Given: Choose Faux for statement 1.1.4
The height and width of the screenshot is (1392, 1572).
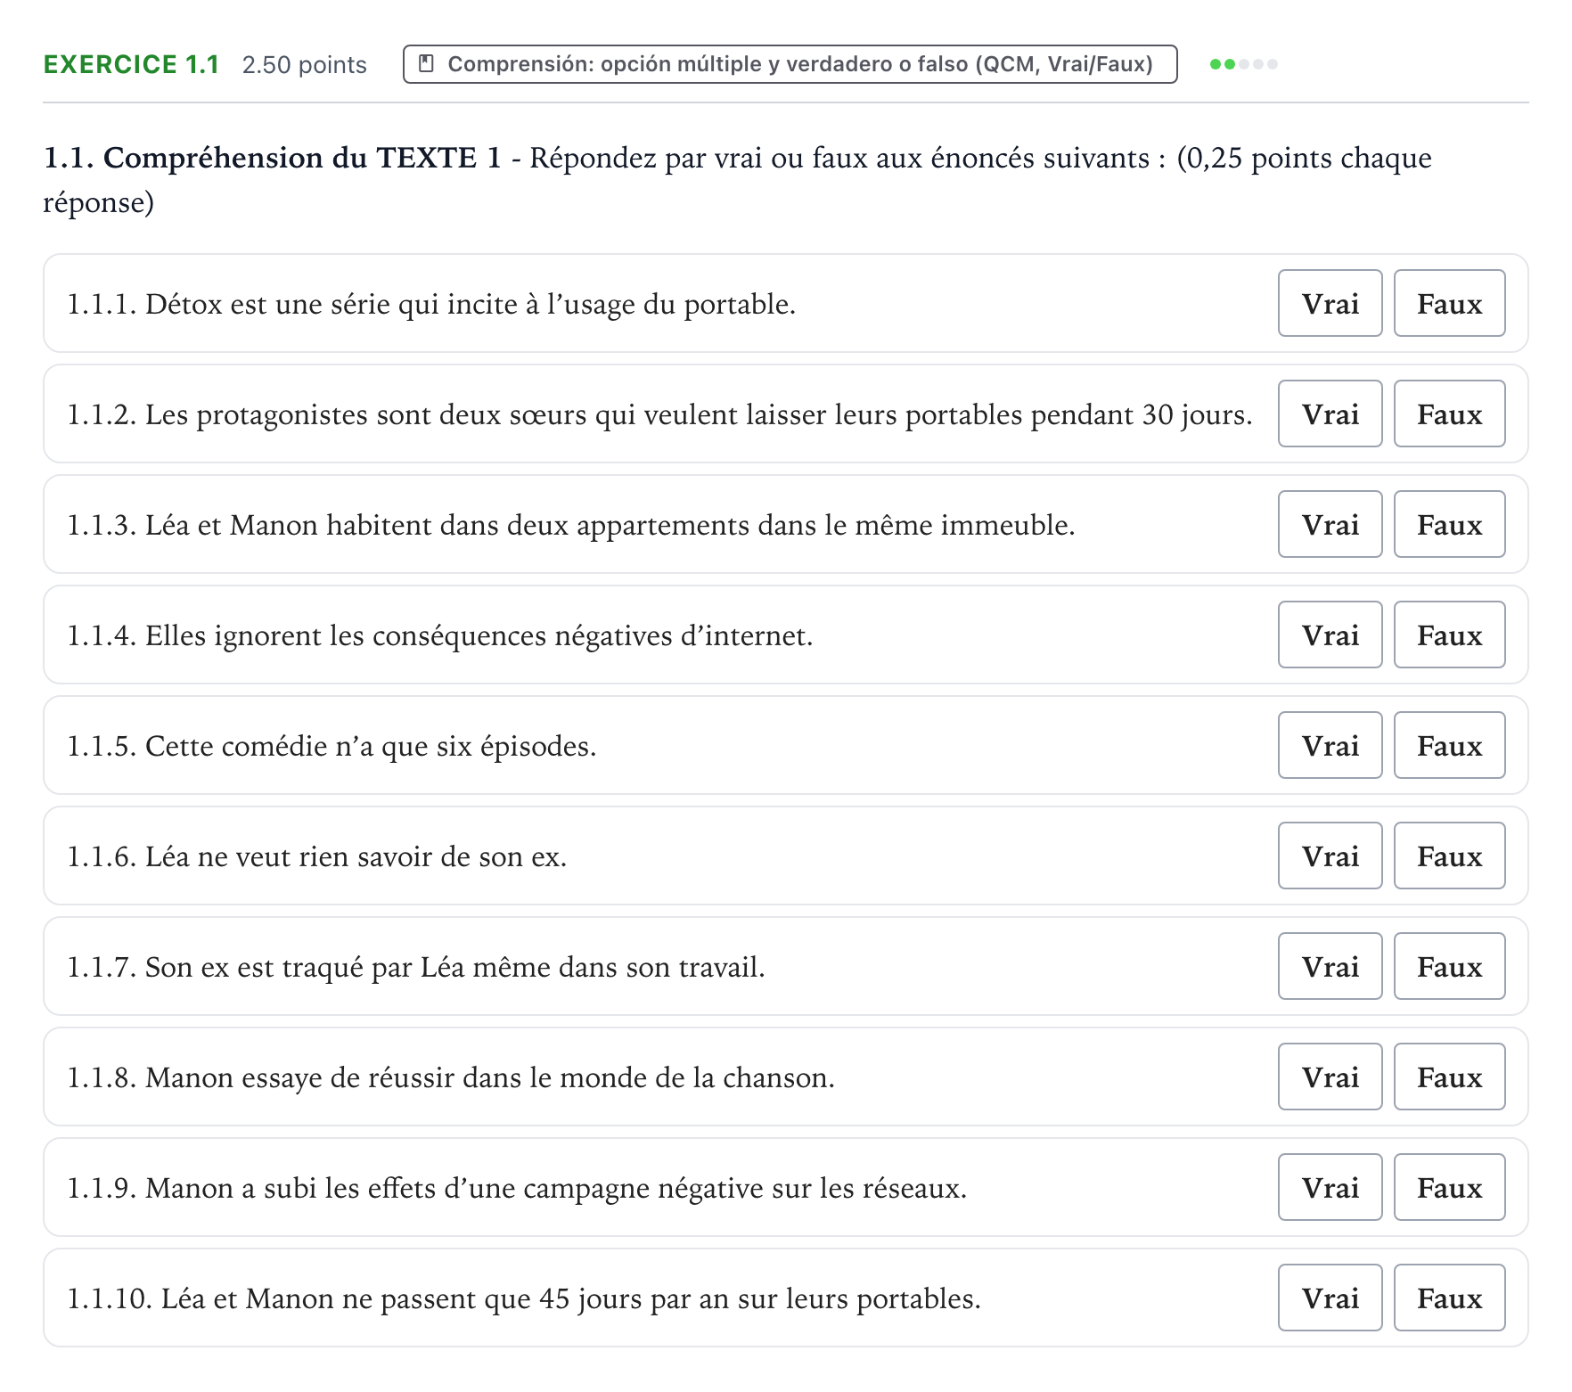Looking at the screenshot, I should (1449, 635).
